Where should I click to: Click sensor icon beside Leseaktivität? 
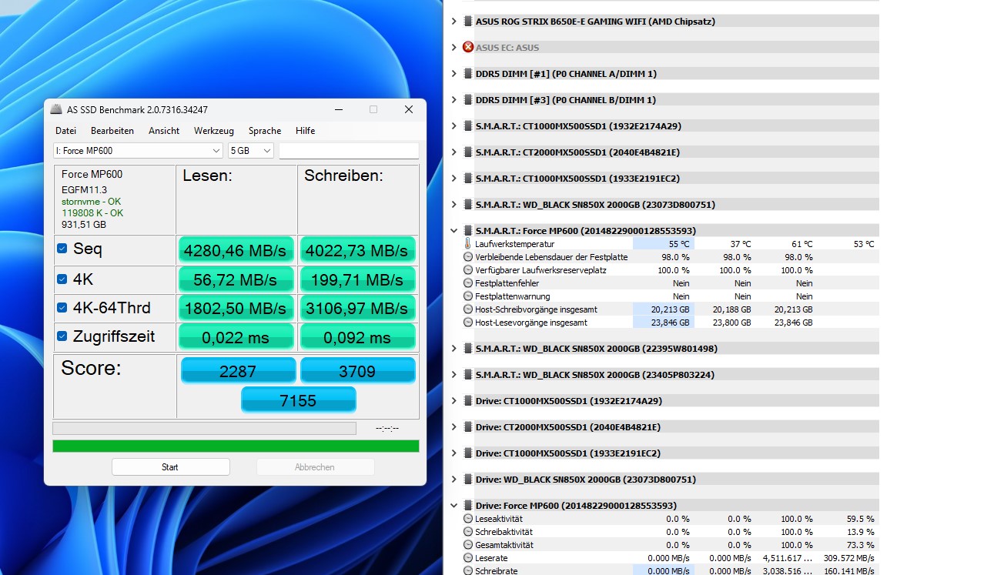pos(468,519)
